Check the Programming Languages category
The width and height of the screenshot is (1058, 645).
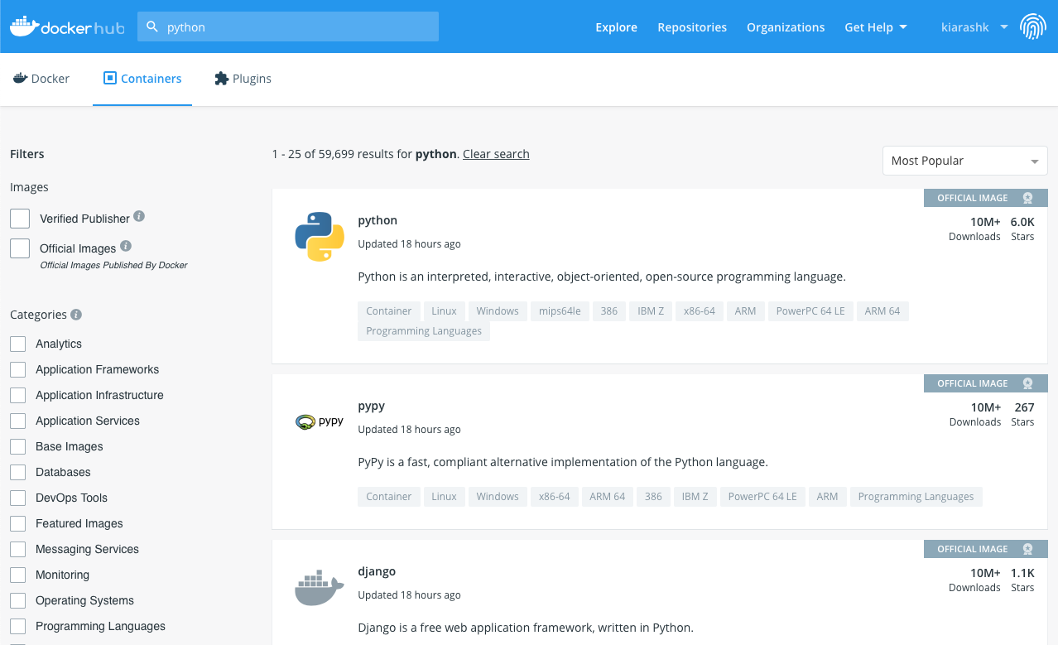18,626
